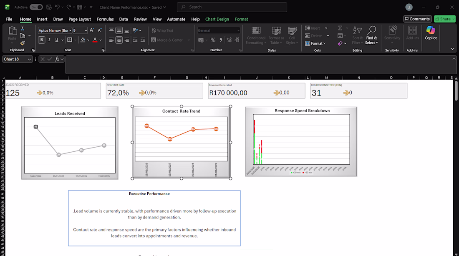Click the Decrease Indent icon
The height and width of the screenshot is (256, 459).
[135, 40]
